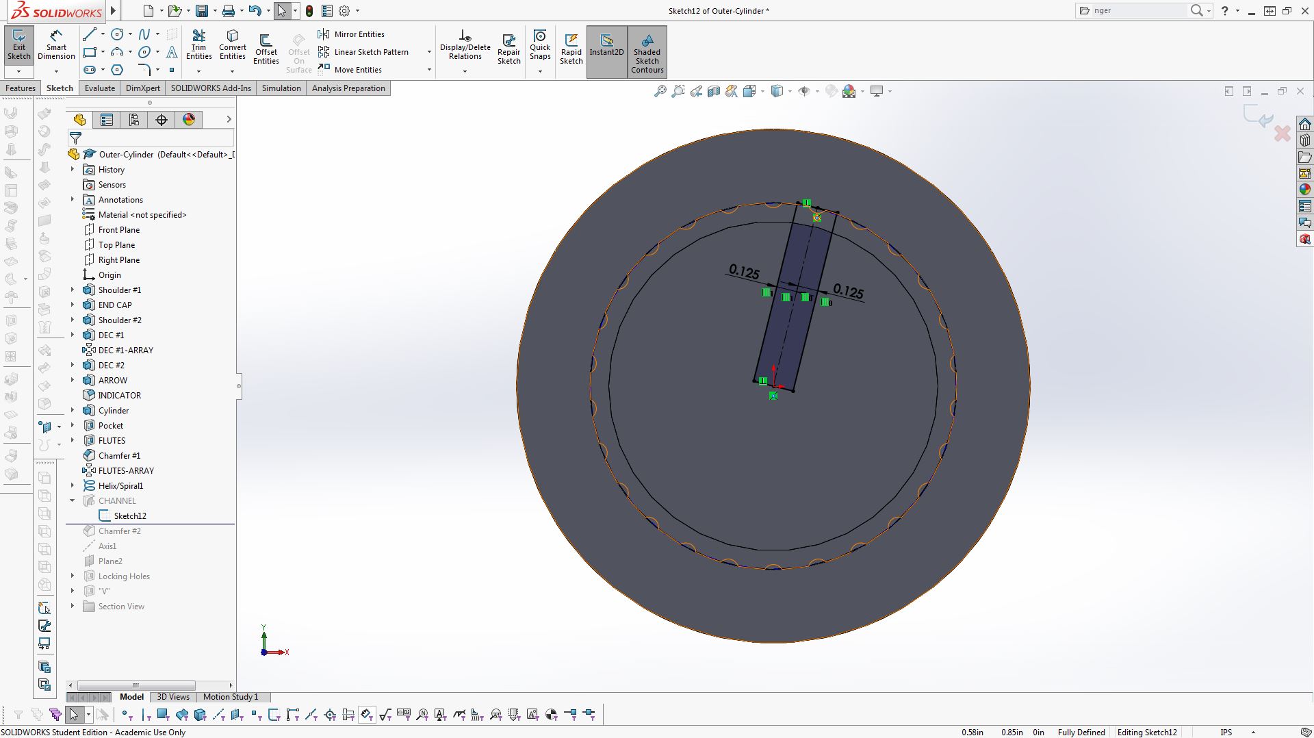This screenshot has width=1314, height=738.
Task: Expand the Shoulder #1 feature
Action: pyautogui.click(x=73, y=290)
